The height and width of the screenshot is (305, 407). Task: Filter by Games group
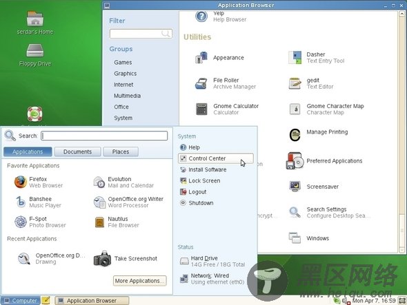pyautogui.click(x=123, y=63)
